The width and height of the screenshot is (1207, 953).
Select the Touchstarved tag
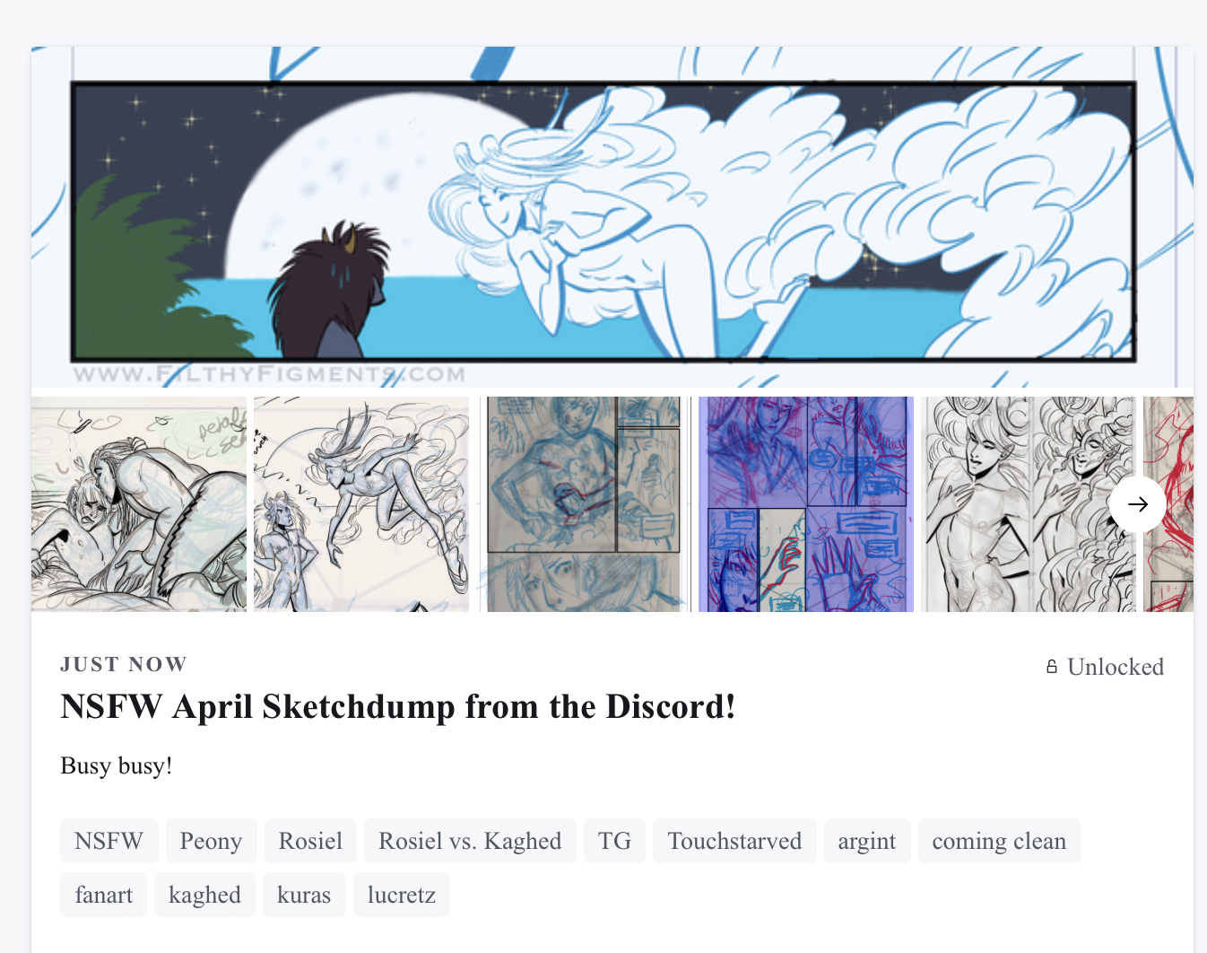[734, 841]
